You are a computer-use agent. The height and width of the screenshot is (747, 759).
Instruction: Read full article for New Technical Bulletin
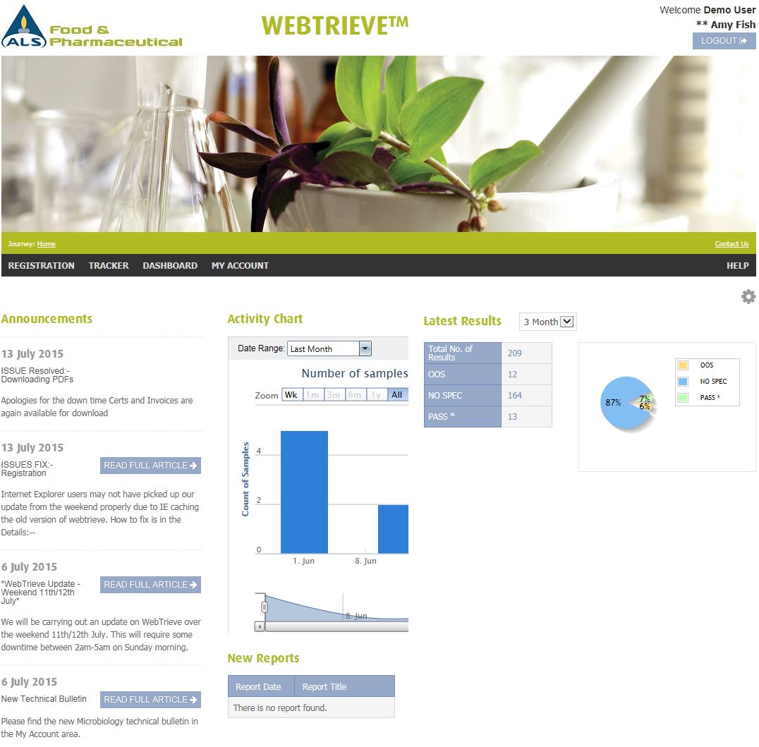(150, 700)
